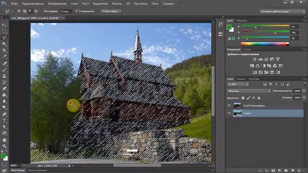Viewport: 308px width, 173px height.
Task: Select the Rectangular Marquee tool
Action: click(x=4, y=31)
